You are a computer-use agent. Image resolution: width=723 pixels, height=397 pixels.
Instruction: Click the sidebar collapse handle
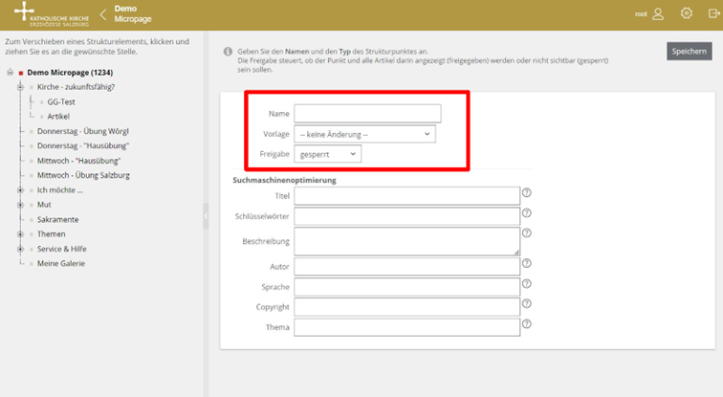click(205, 218)
